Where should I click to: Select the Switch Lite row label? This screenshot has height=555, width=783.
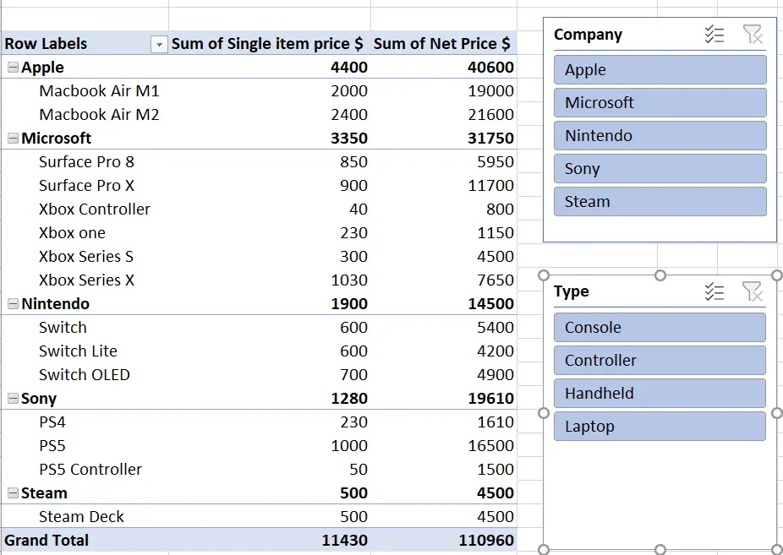78,351
